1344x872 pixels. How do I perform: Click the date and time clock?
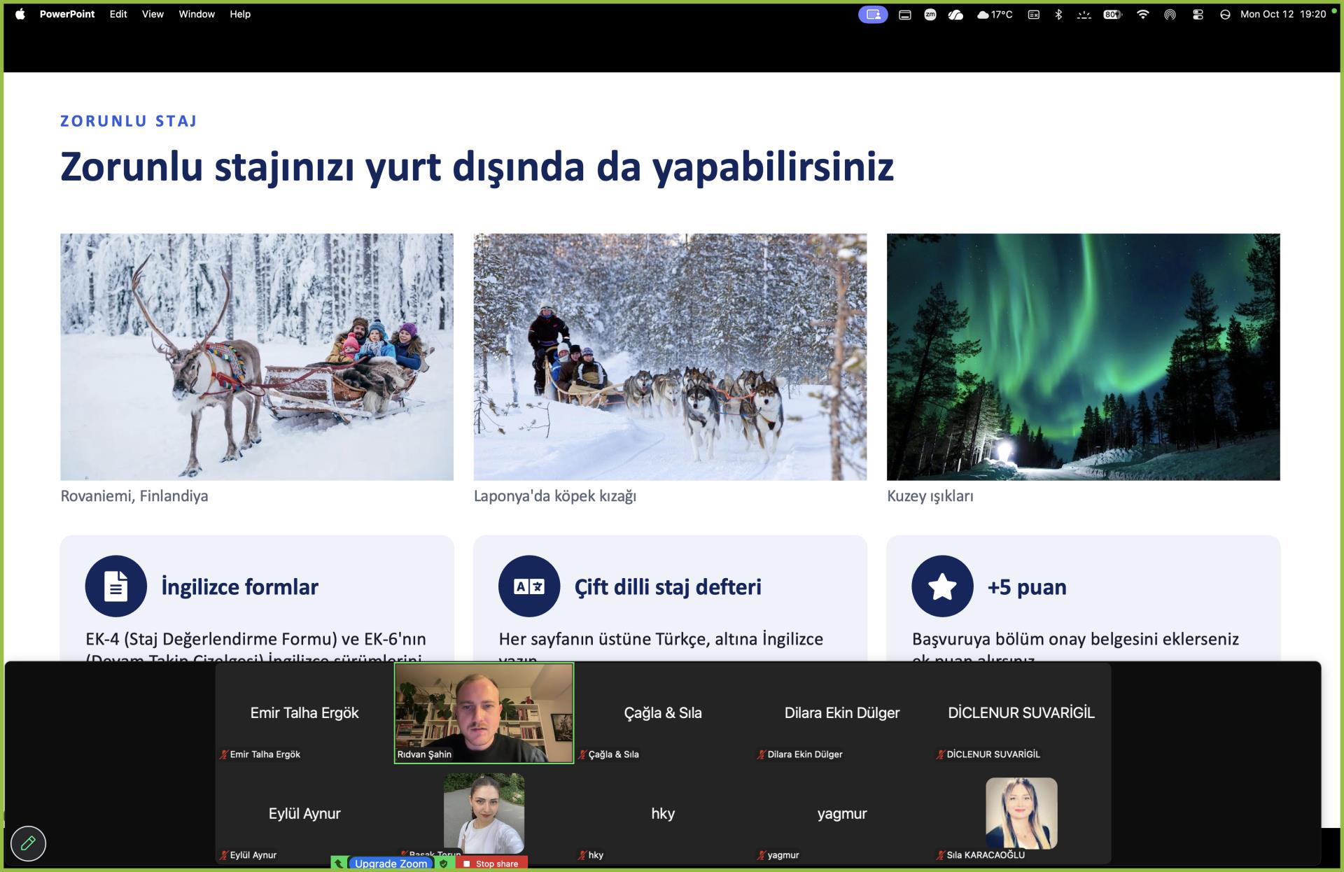click(x=1283, y=14)
